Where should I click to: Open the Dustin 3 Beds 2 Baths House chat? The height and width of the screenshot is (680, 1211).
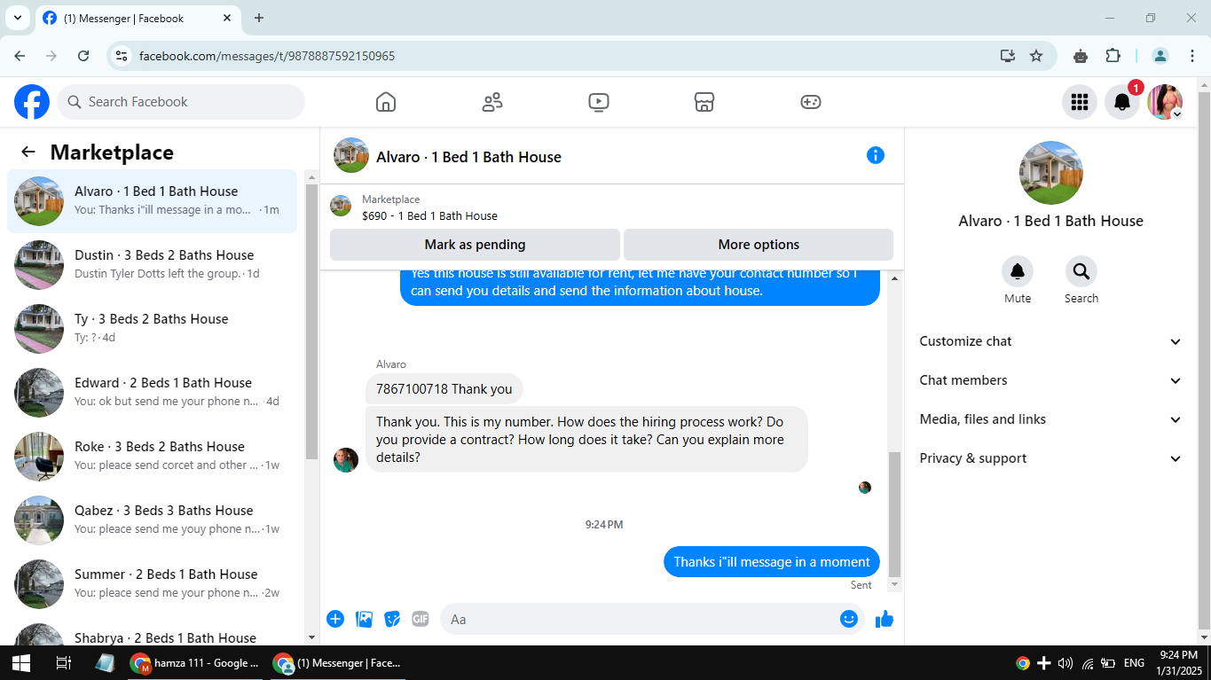click(x=153, y=265)
